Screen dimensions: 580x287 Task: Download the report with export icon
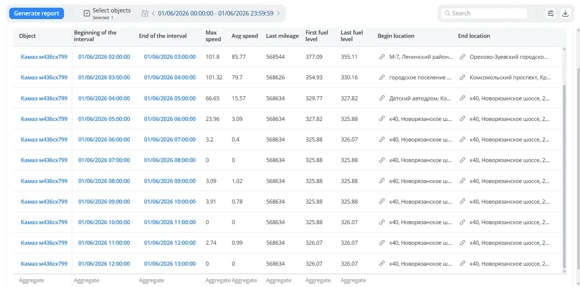click(565, 14)
